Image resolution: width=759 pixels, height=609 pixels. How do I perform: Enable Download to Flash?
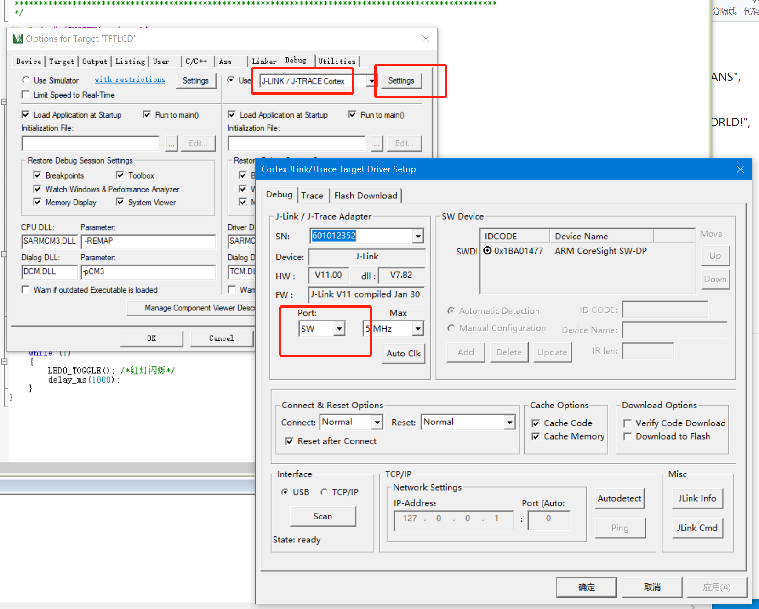(x=627, y=437)
